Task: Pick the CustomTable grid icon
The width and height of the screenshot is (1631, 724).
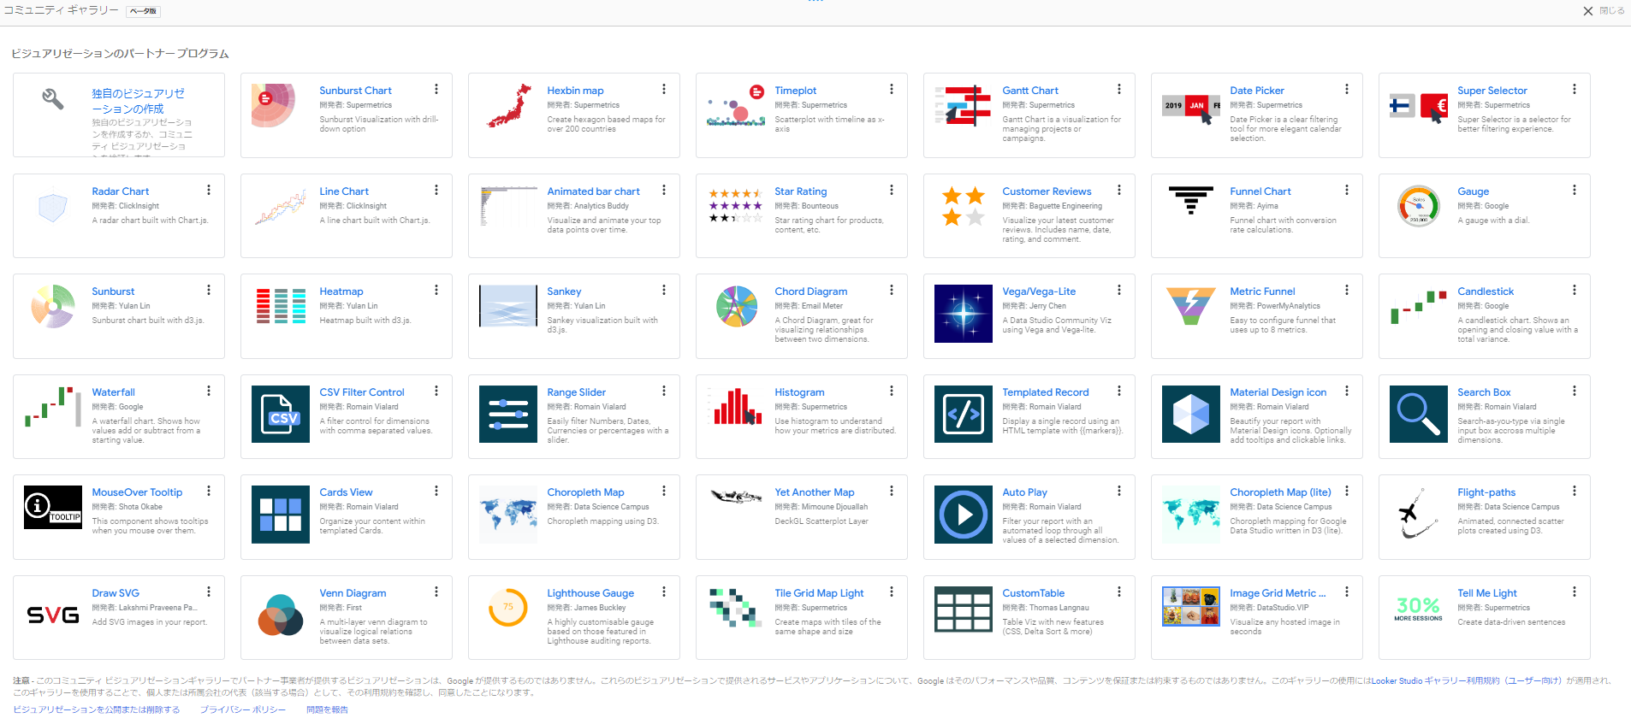Action: pyautogui.click(x=964, y=609)
